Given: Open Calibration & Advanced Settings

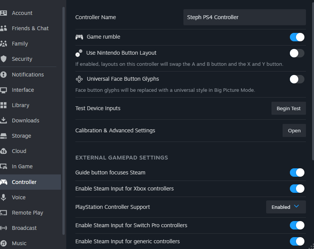Looking at the screenshot, I should pyautogui.click(x=294, y=130).
